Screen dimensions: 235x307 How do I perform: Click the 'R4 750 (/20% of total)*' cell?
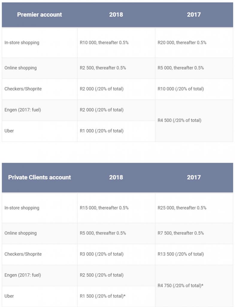[x=181, y=286]
